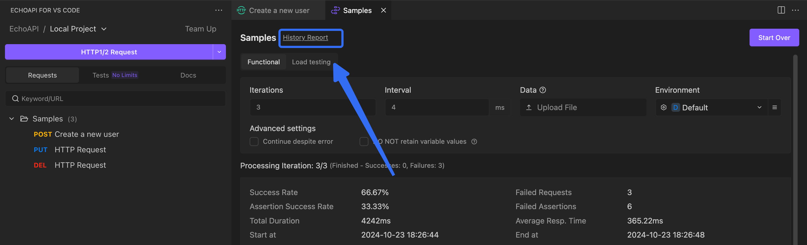Viewport: 807px width, 245px height.
Task: Open the Docs tab
Action: 188,75
